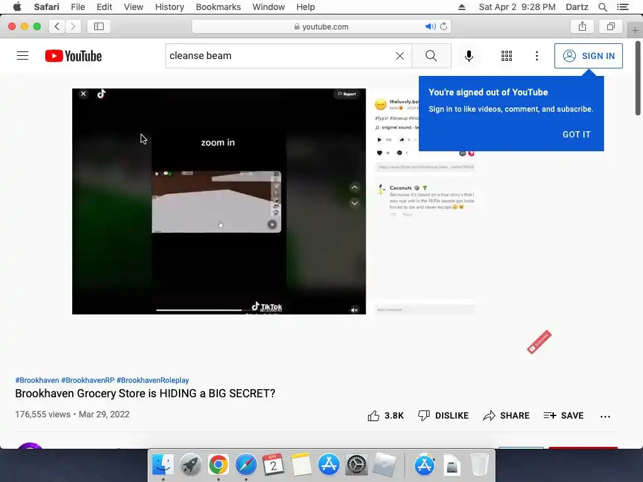
Task: Open the Bookmarks menu
Action: (x=218, y=7)
